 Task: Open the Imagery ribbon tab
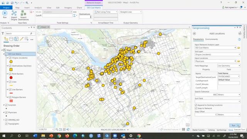68,8
